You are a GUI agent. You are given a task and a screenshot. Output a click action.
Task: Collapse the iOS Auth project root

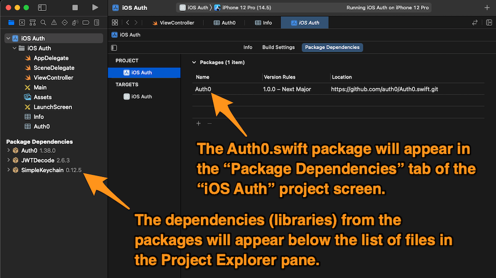(x=8, y=38)
